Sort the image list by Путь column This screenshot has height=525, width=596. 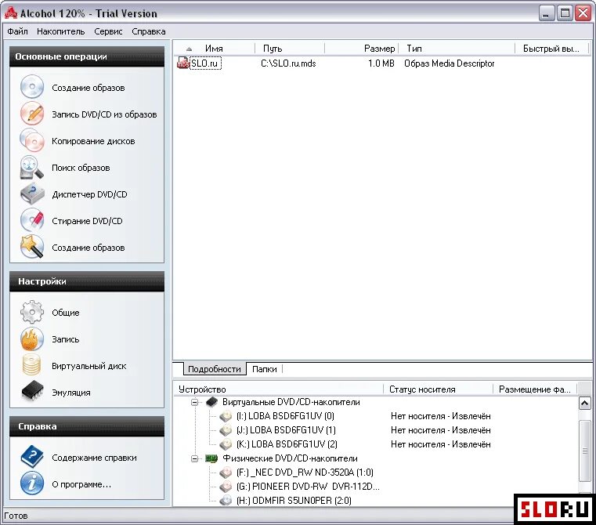(290, 49)
